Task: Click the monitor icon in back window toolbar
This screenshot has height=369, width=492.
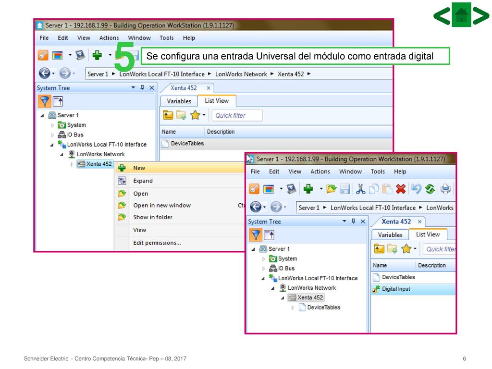Action: pos(80,55)
